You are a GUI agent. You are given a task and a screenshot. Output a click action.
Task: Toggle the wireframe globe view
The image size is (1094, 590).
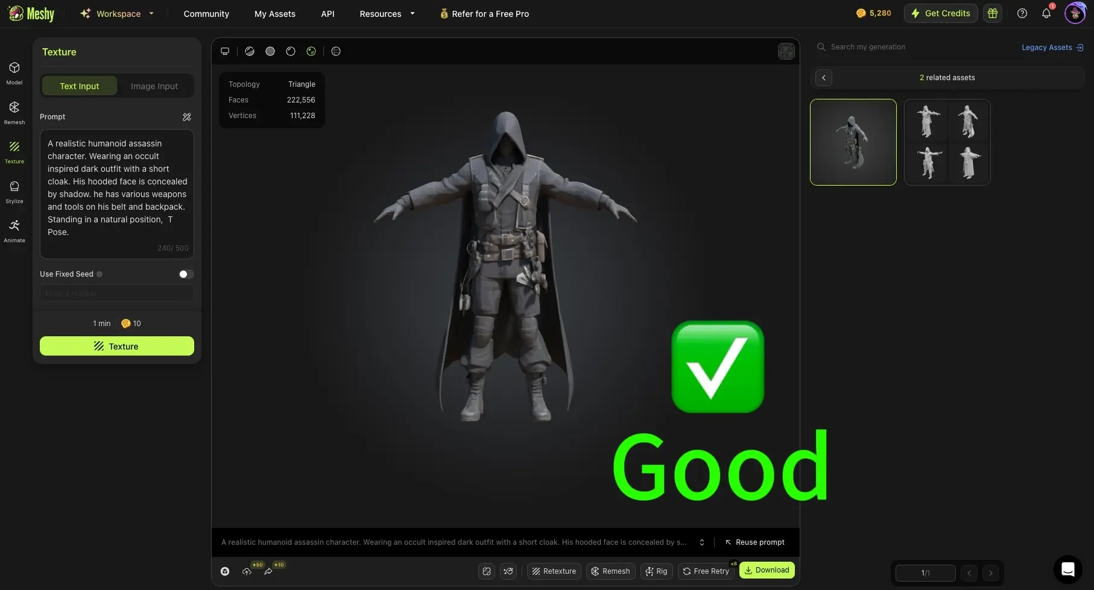pos(336,51)
